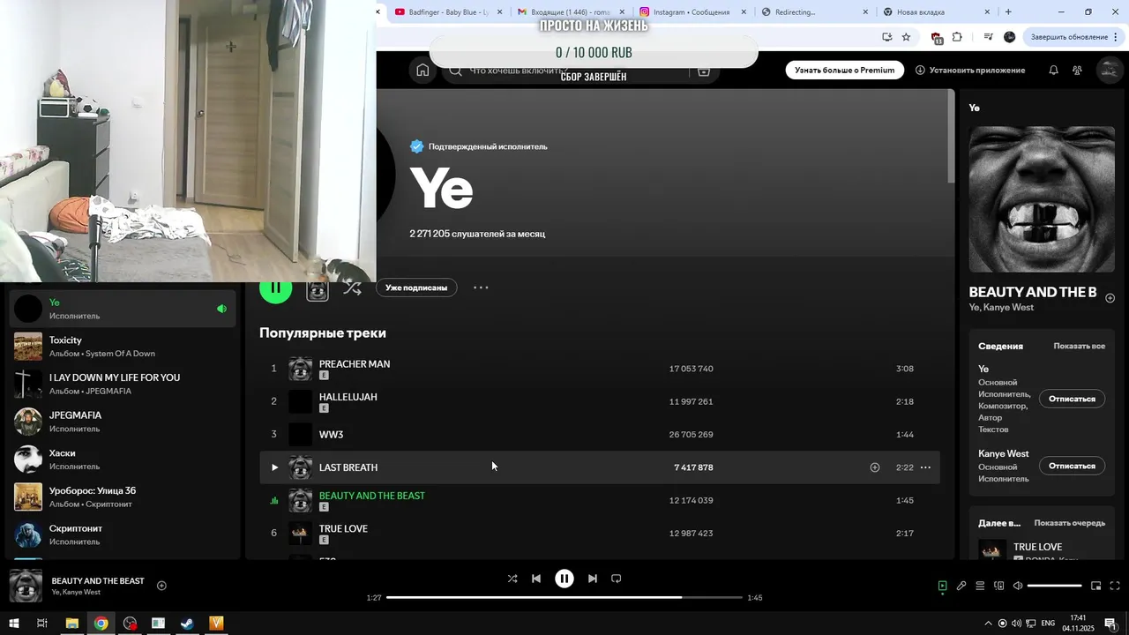The width and height of the screenshot is (1129, 635).
Task: Show hidden system tray icons
Action: pos(988,624)
